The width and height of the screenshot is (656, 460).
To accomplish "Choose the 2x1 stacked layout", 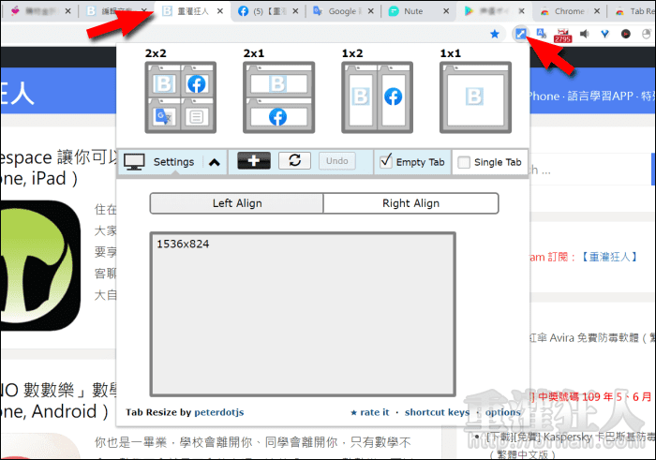I will 276,96.
